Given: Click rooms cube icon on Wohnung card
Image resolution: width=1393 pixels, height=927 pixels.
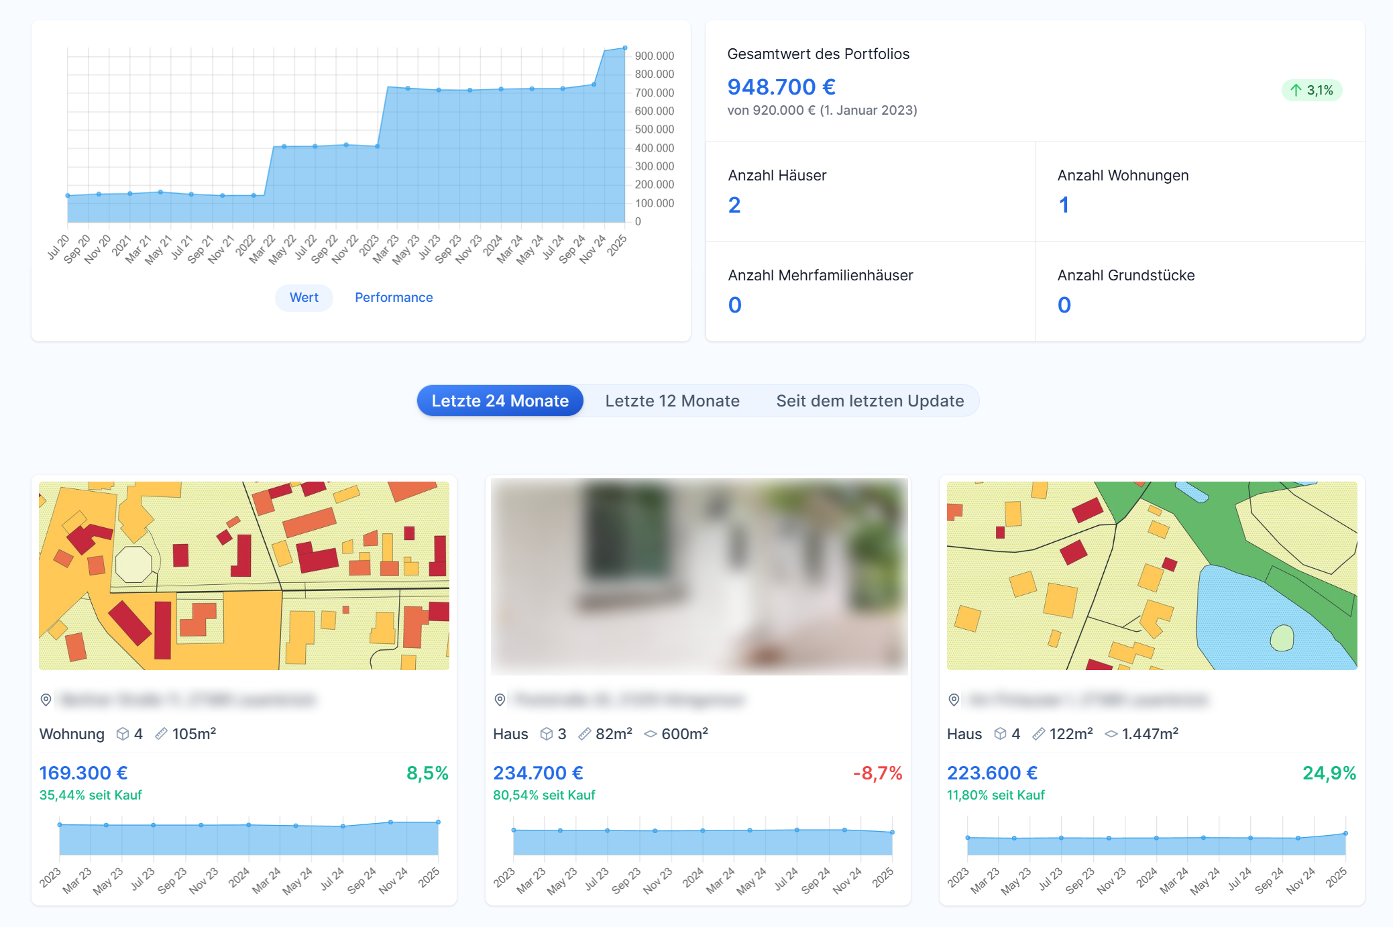Looking at the screenshot, I should pyautogui.click(x=122, y=734).
